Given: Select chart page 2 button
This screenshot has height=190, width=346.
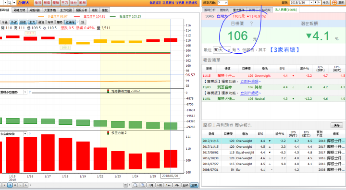Looking at the screenshot, I should point(4,185).
